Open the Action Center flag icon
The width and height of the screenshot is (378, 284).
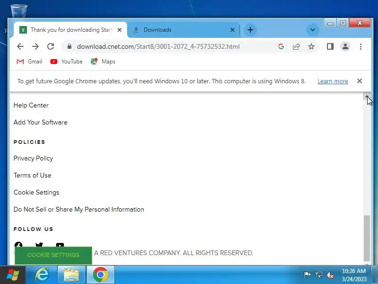point(307,275)
